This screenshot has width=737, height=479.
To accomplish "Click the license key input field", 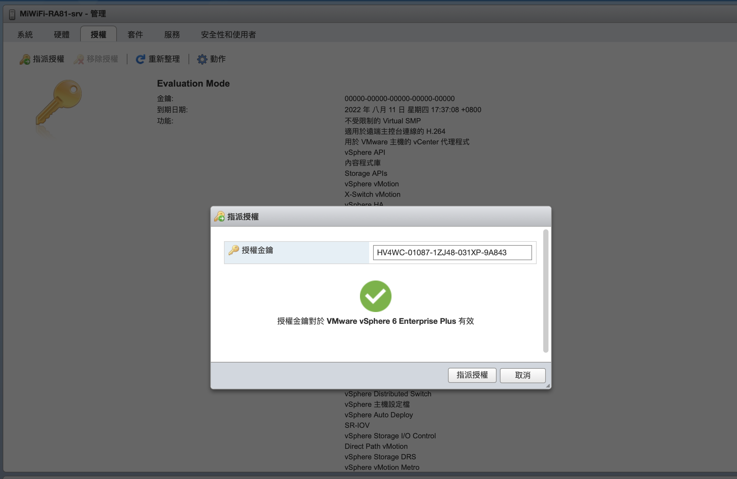I will (x=452, y=252).
